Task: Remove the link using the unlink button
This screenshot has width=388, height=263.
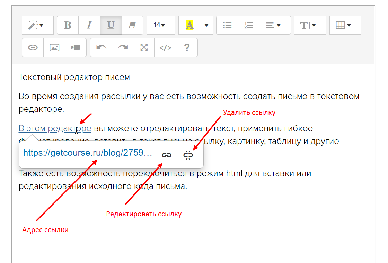Action: click(188, 155)
